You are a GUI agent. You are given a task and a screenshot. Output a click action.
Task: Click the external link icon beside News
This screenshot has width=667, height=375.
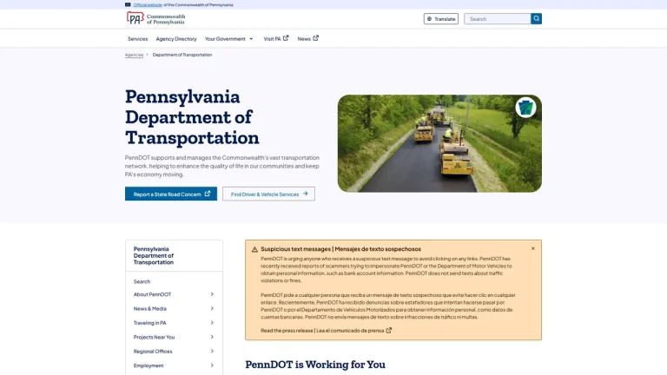pyautogui.click(x=315, y=38)
